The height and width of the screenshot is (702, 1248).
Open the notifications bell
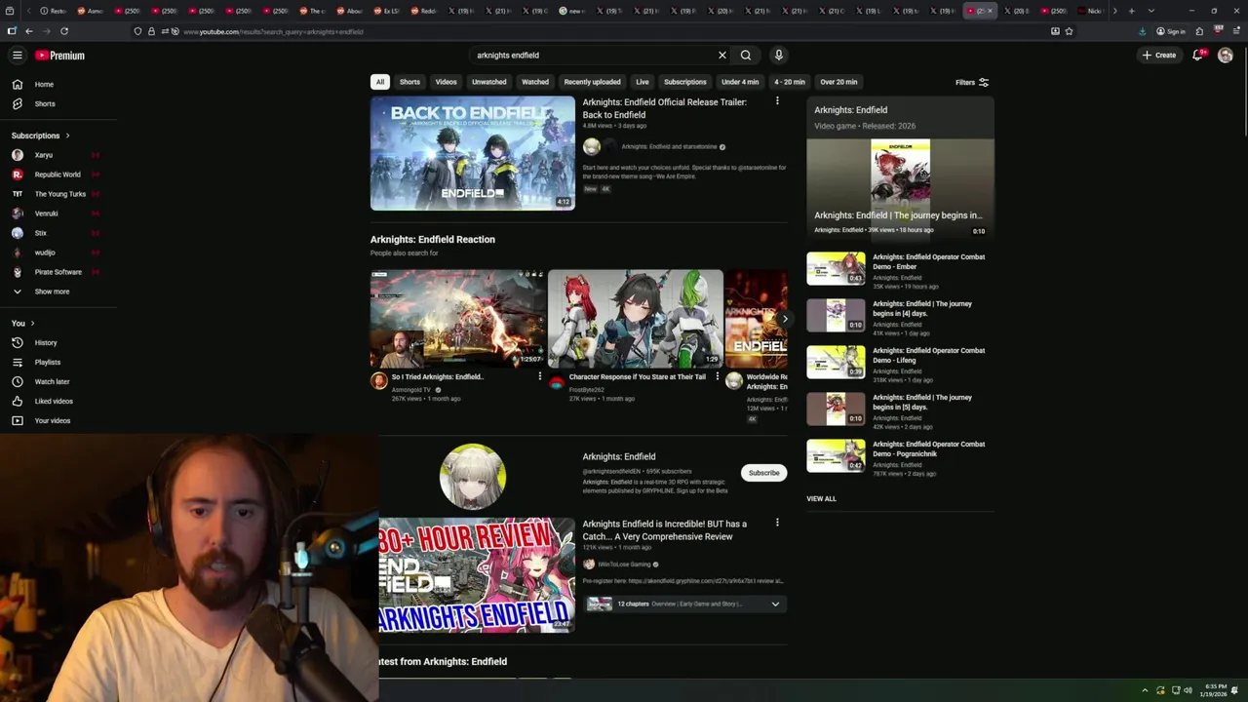point(1197,56)
